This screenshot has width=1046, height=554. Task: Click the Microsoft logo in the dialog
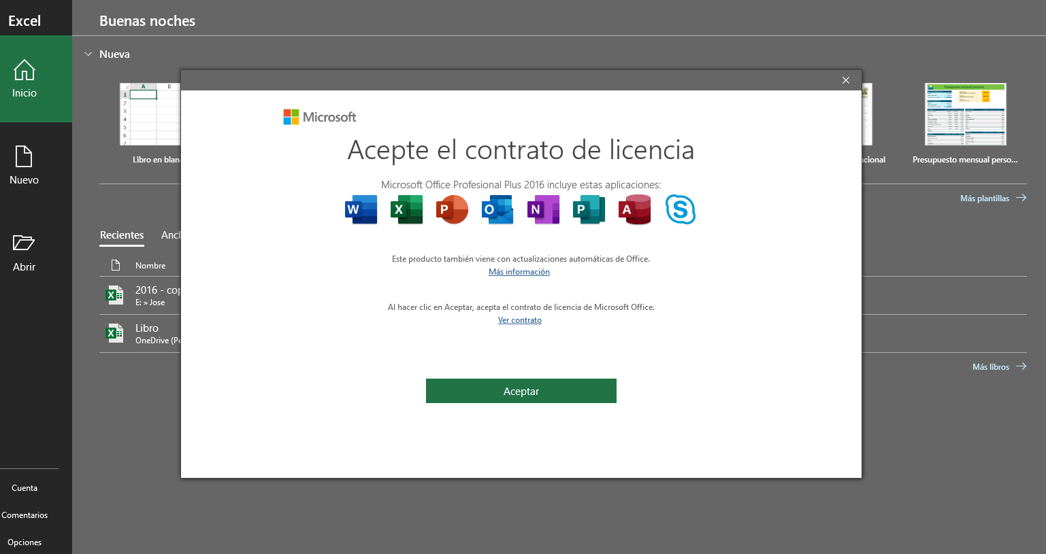coord(320,117)
